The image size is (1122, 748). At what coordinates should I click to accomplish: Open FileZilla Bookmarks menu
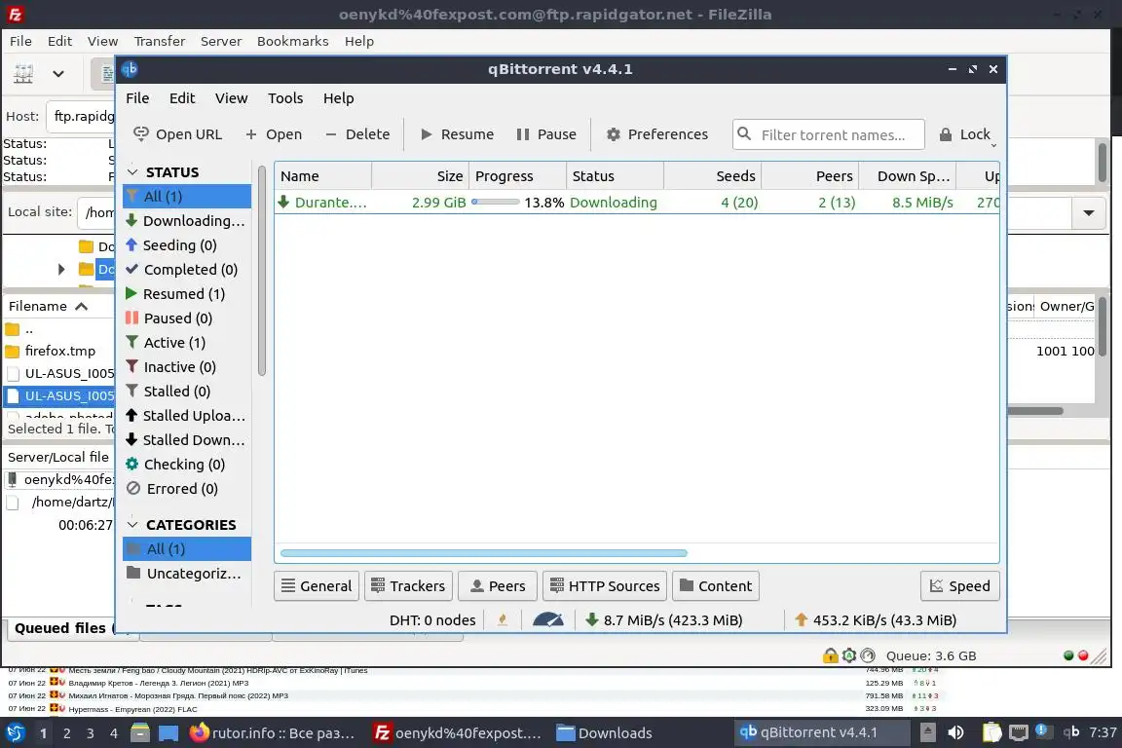pos(292,42)
